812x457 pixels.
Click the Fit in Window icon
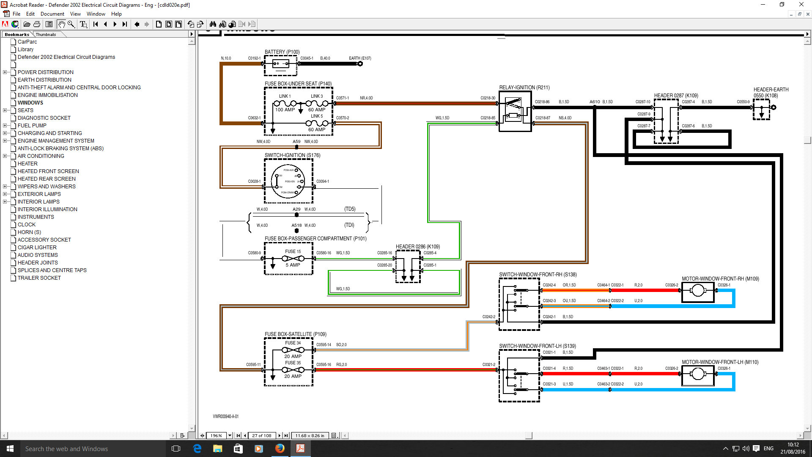[169, 24]
